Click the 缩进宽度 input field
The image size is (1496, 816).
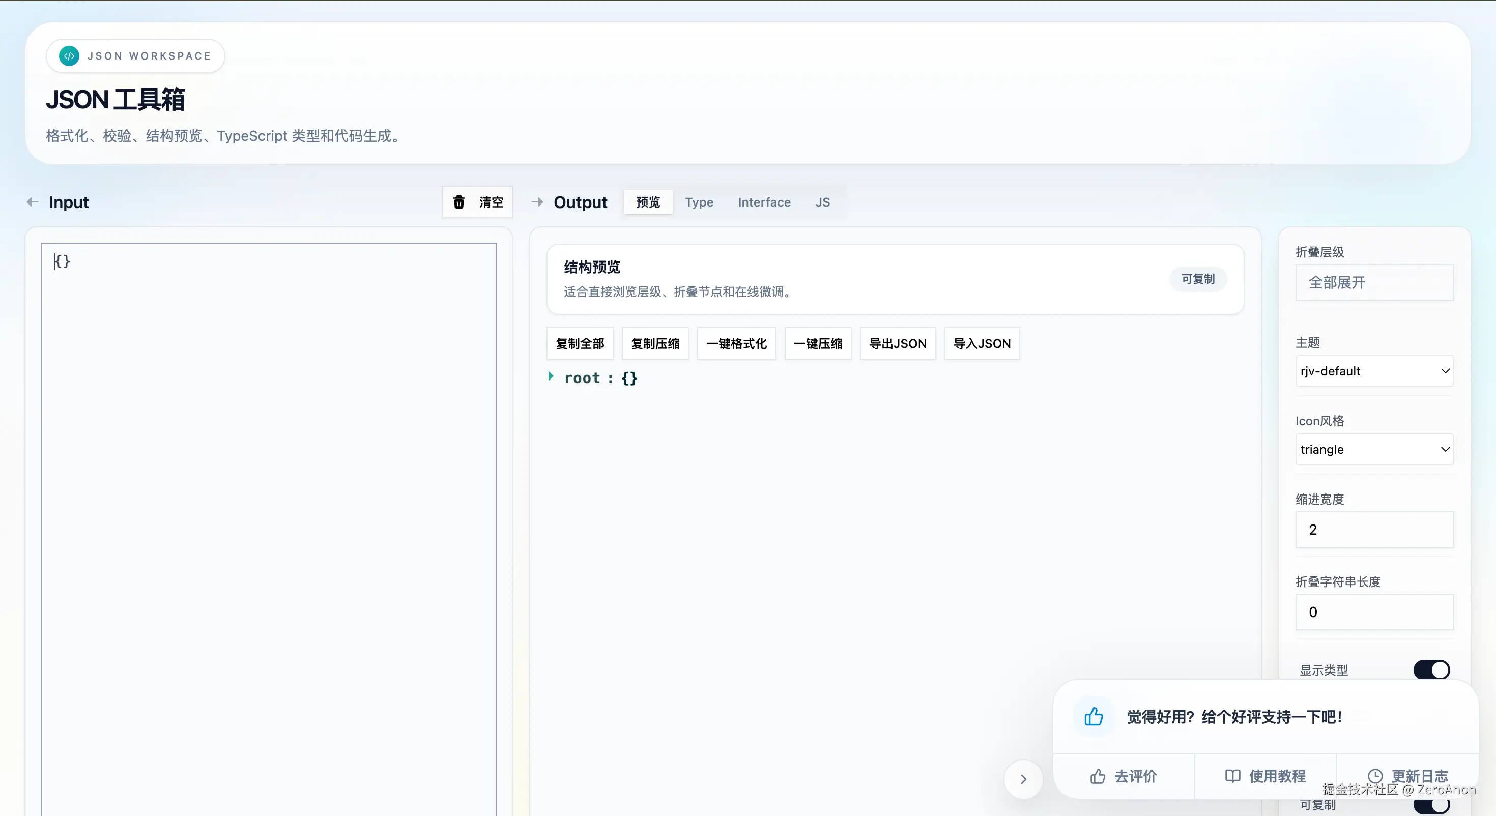click(1374, 530)
